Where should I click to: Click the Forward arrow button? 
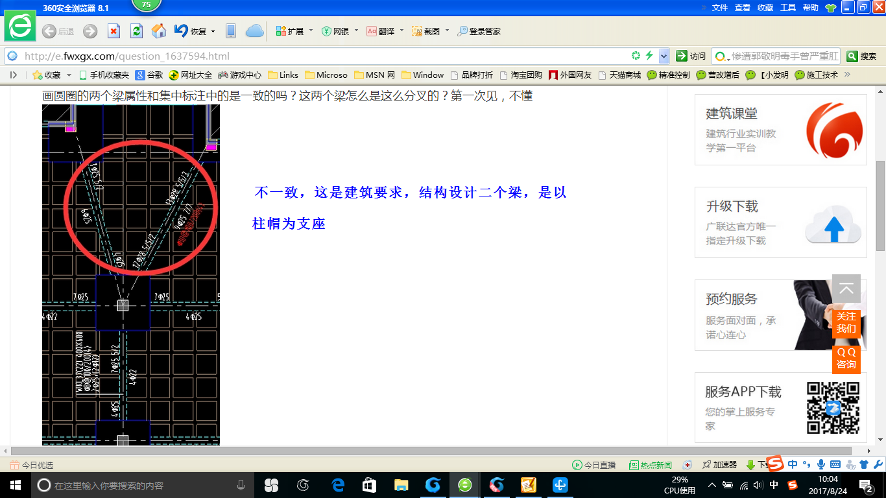90,31
